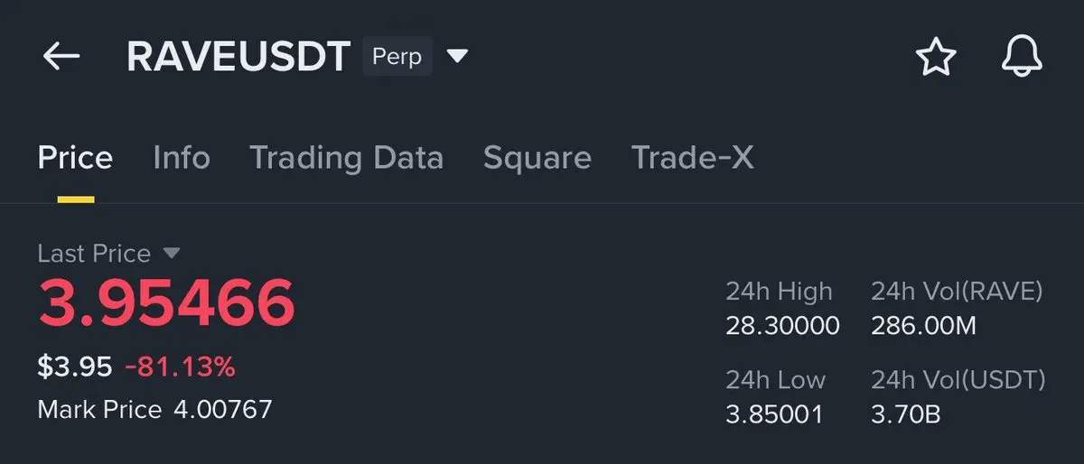Add RAVEUSDT to favorites with star
The image size is (1084, 464).
(936, 58)
